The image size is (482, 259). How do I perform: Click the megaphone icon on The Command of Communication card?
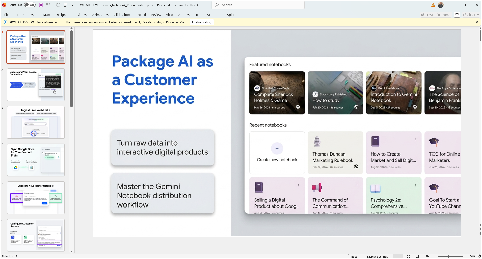317,188
